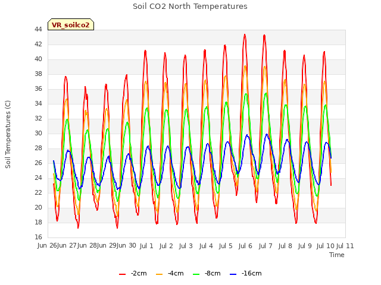This screenshot has height=285, width=381.
Task: Click the green -8cm legend swatch
Action: click(x=196, y=274)
